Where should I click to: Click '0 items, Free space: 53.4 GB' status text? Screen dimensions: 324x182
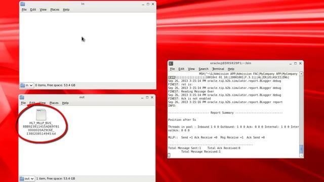55,85
